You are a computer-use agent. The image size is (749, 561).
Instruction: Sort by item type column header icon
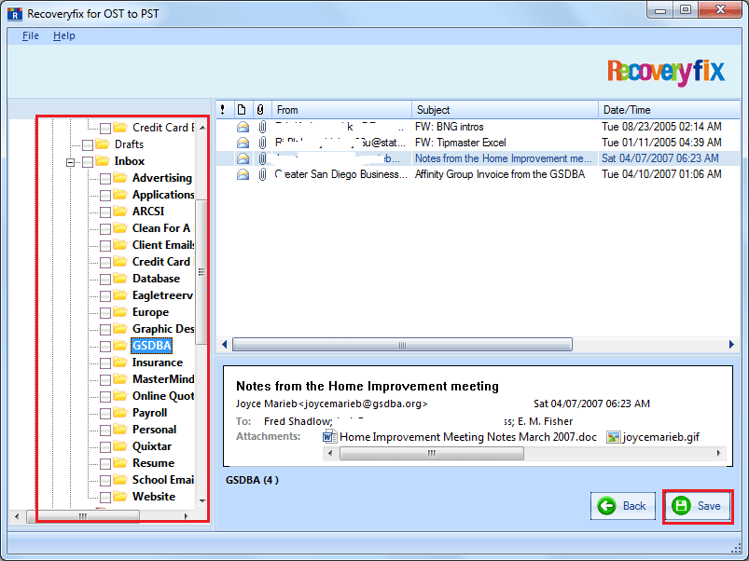pos(242,110)
